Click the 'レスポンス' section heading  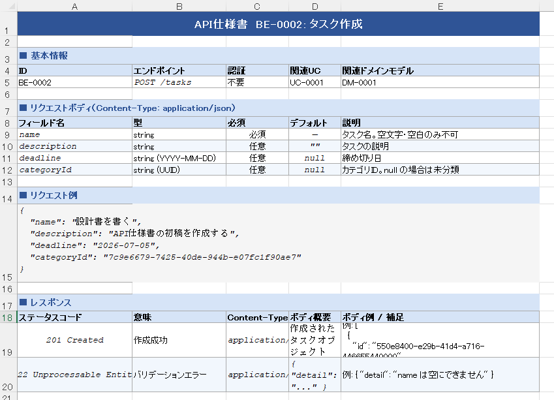pyautogui.click(x=279, y=303)
